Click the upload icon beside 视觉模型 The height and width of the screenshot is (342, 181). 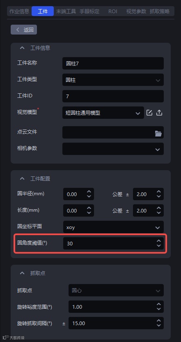pos(159,113)
